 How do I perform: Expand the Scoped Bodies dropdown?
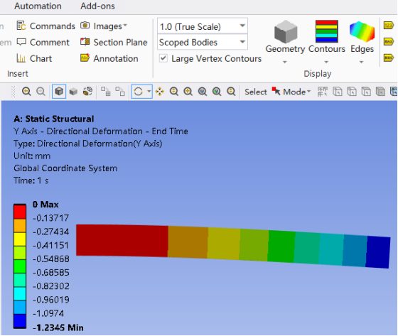click(203, 42)
